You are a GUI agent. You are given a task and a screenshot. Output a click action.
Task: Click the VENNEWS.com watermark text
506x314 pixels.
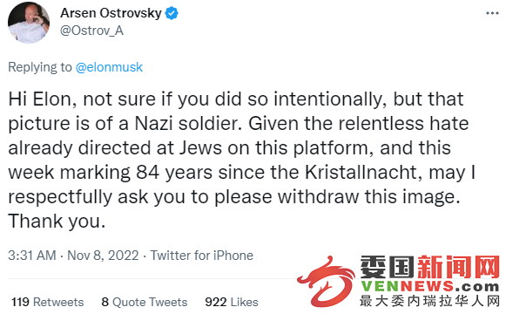430,287
